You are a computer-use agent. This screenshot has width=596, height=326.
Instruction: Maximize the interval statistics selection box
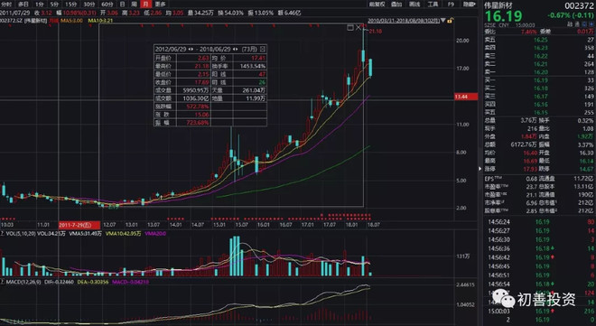[x=350, y=27]
